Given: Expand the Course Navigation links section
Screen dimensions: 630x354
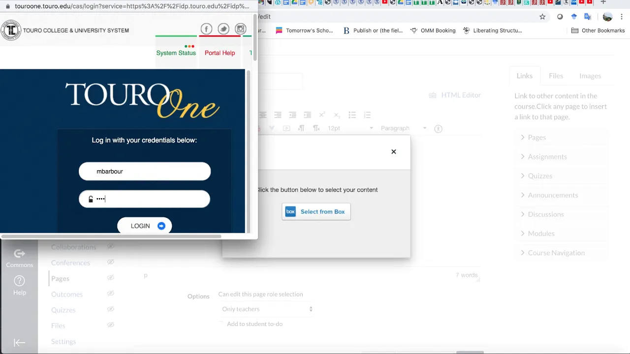Looking at the screenshot, I should point(561,253).
